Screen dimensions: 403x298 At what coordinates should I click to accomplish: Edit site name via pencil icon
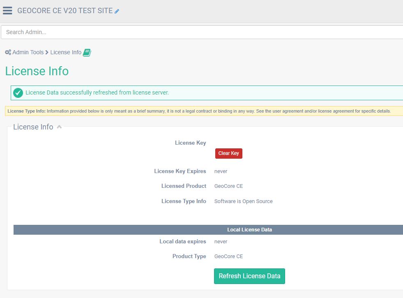(x=117, y=12)
